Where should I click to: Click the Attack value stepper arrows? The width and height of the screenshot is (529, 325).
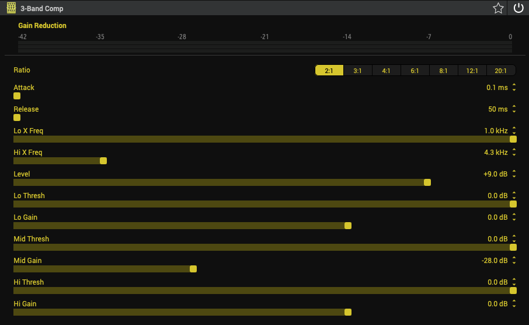514,88
